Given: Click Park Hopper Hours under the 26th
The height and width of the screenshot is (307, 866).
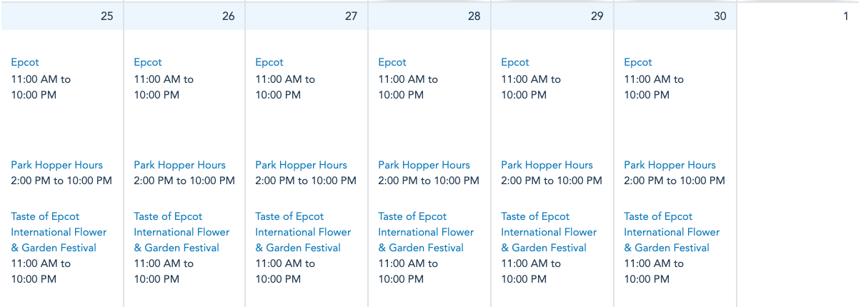Looking at the screenshot, I should click(x=179, y=165).
